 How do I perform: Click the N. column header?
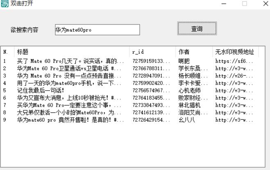coord(7,51)
